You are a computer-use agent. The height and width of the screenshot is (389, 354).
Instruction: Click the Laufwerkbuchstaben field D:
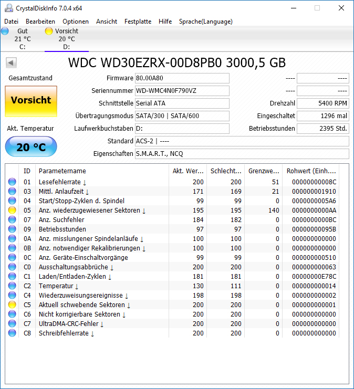pyautogui.click(x=182, y=129)
